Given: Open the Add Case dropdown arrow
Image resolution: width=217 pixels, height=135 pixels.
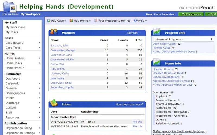Looking at the screenshot, I should [65, 21].
